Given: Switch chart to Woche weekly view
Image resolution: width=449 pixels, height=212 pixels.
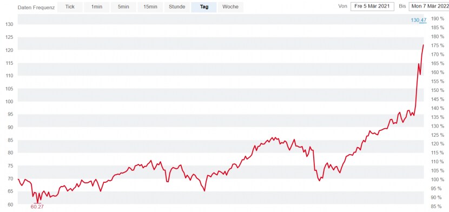Looking at the screenshot, I should tap(230, 7).
